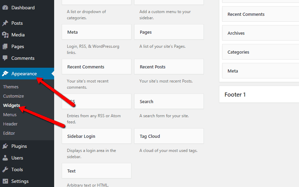Expand the sidebar-area Meta widget

coord(260,71)
